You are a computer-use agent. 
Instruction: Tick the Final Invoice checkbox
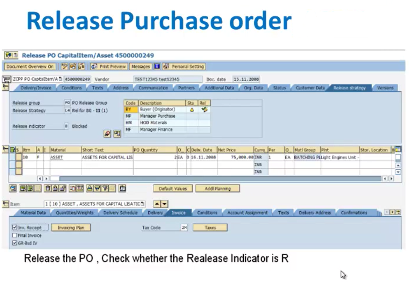(15, 235)
